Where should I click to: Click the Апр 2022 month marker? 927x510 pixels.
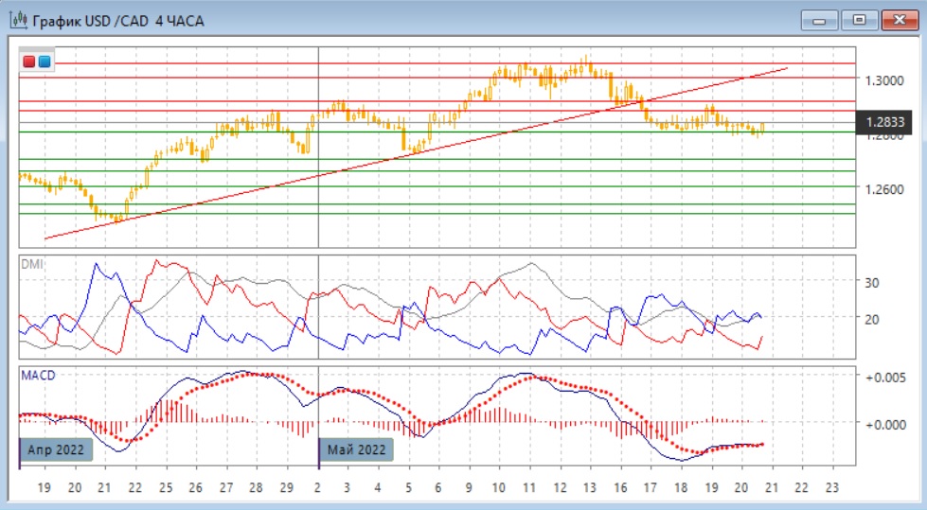[57, 449]
